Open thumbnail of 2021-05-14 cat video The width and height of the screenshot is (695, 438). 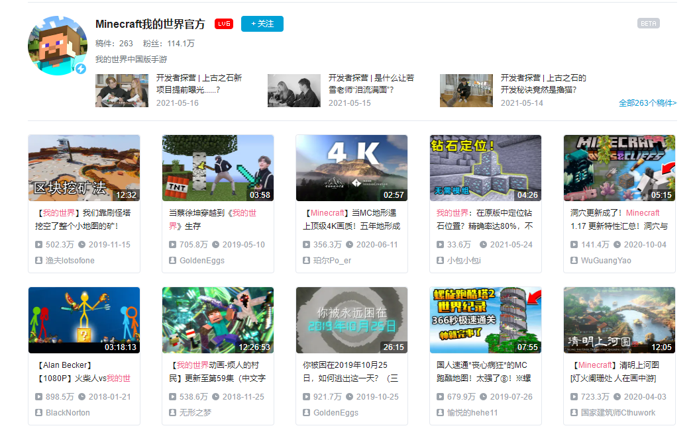[x=466, y=91]
